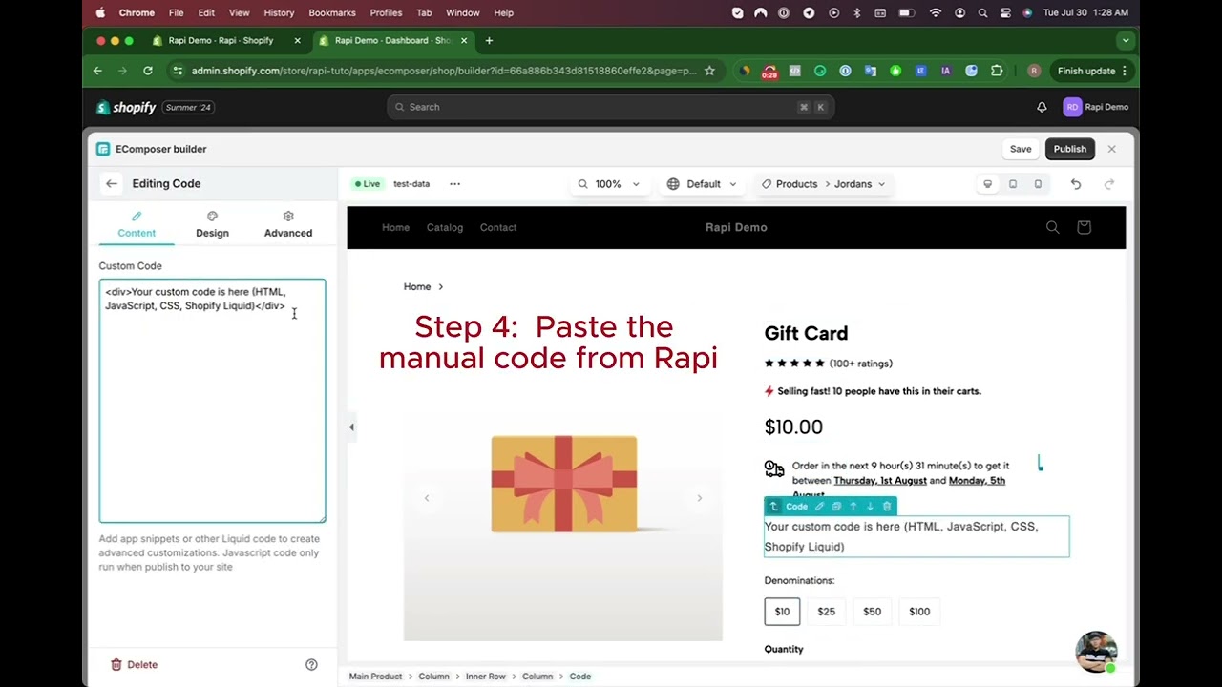Image resolution: width=1222 pixels, height=687 pixels.
Task: Select the $10 denomination
Action: click(782, 612)
